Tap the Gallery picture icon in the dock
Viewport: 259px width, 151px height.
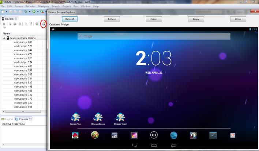(x=134, y=135)
